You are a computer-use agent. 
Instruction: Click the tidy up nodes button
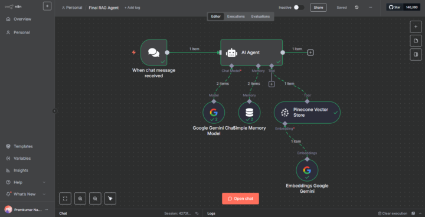pyautogui.click(x=110, y=199)
